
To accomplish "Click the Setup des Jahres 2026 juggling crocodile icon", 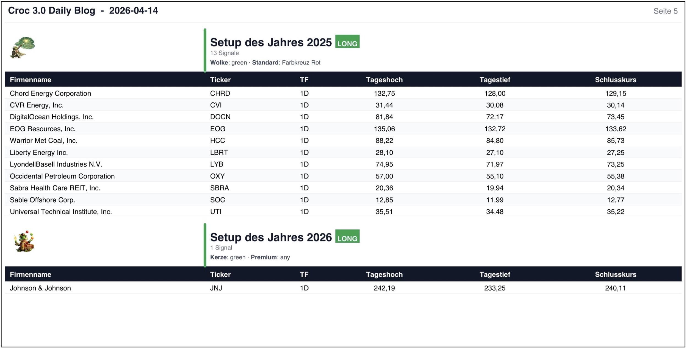I will [x=24, y=241].
